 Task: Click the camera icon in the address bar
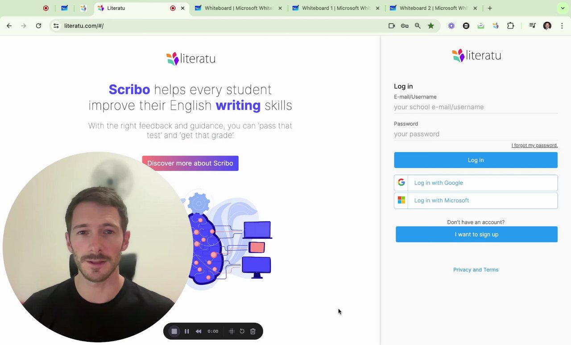[x=392, y=26]
